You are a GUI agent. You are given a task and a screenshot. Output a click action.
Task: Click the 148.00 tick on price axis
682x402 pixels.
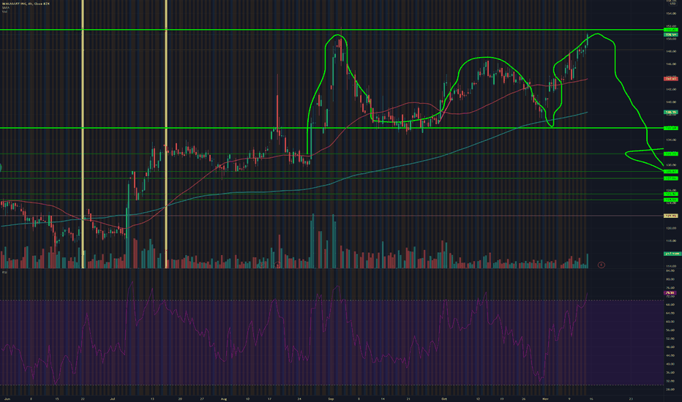pos(671,51)
